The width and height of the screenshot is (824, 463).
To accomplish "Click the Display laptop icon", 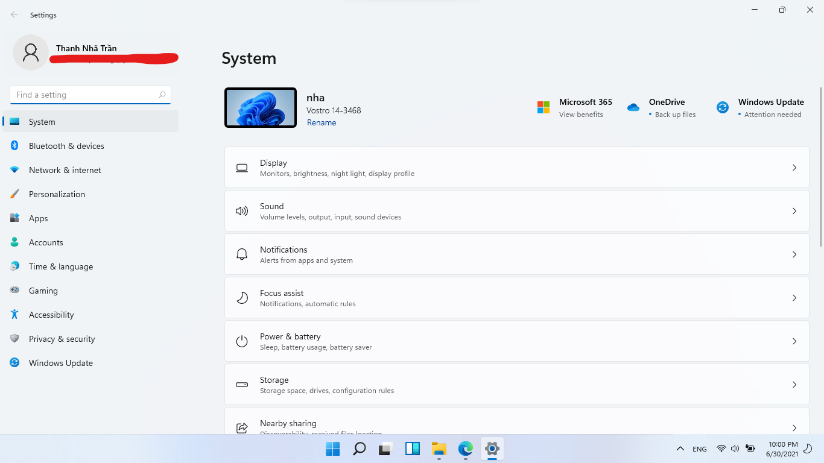I will point(242,168).
